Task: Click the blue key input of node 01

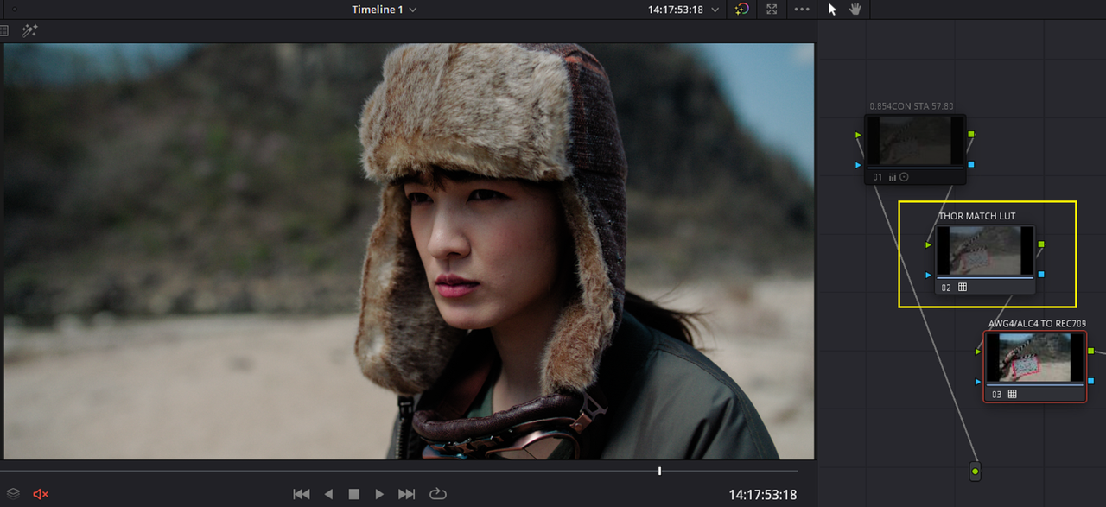Action: 858,164
